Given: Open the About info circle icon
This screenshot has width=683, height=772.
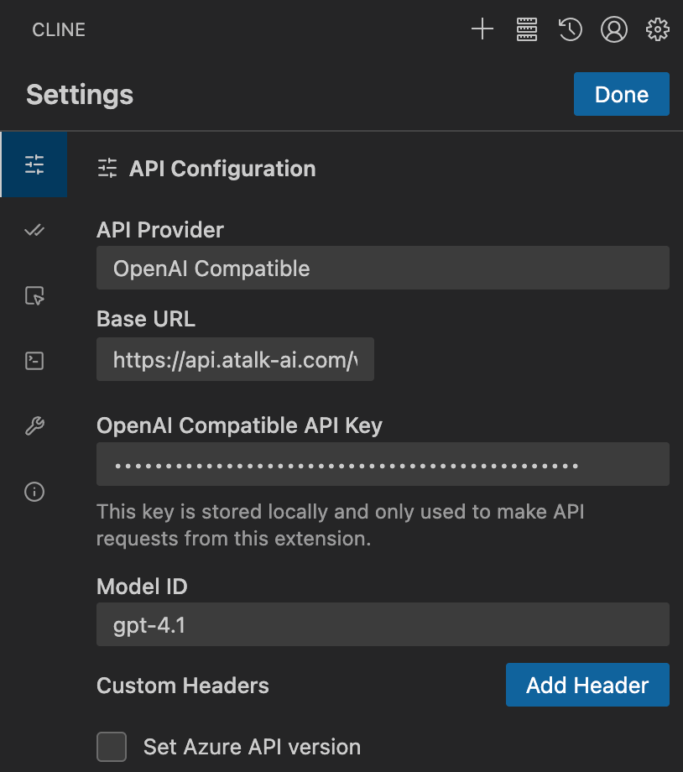Looking at the screenshot, I should click(x=34, y=492).
